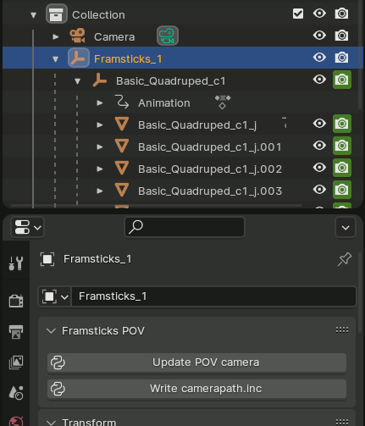Click the Framsticks_1 empty object icon

pyautogui.click(x=79, y=58)
